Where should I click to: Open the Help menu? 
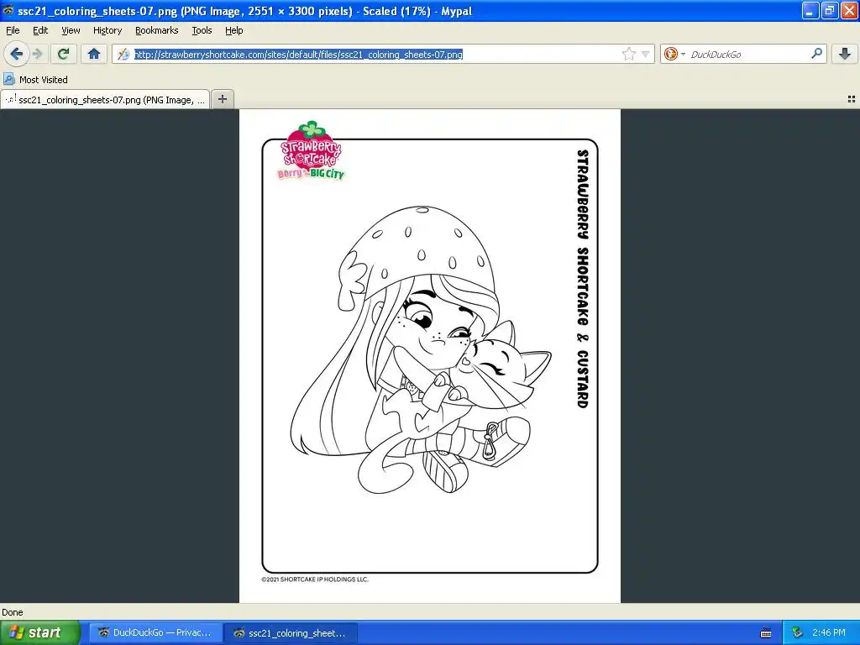click(233, 30)
